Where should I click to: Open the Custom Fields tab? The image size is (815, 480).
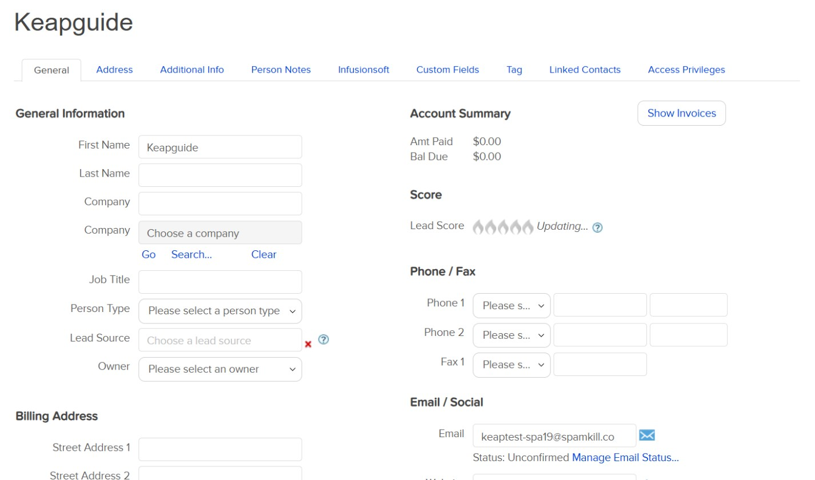[x=448, y=70]
